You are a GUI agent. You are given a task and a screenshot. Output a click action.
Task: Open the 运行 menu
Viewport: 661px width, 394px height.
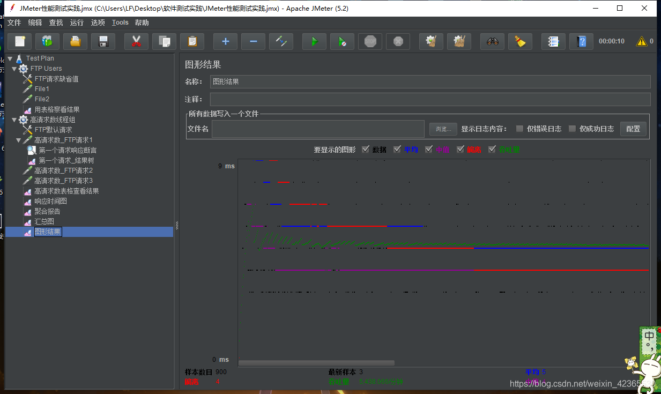tap(77, 23)
